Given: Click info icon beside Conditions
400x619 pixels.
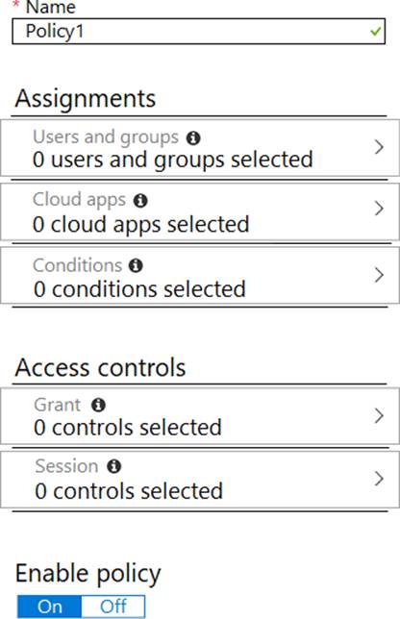Looking at the screenshot, I should coord(136,265).
